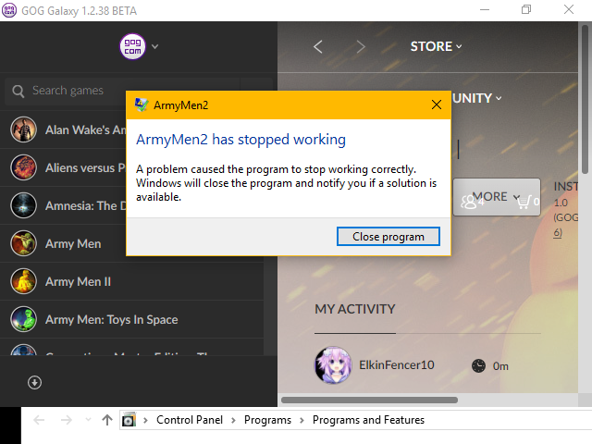Click the GOG Galaxy title bar icon

click(9, 10)
